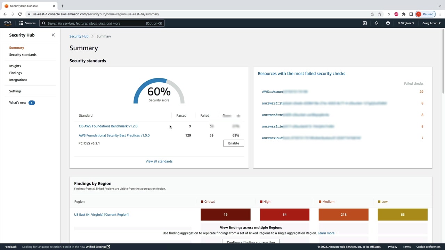Open the arn:aws:cloud resource link

(x=311, y=138)
